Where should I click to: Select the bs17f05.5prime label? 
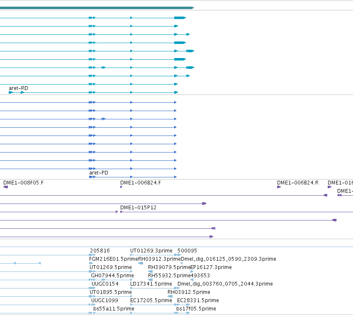coord(196,309)
